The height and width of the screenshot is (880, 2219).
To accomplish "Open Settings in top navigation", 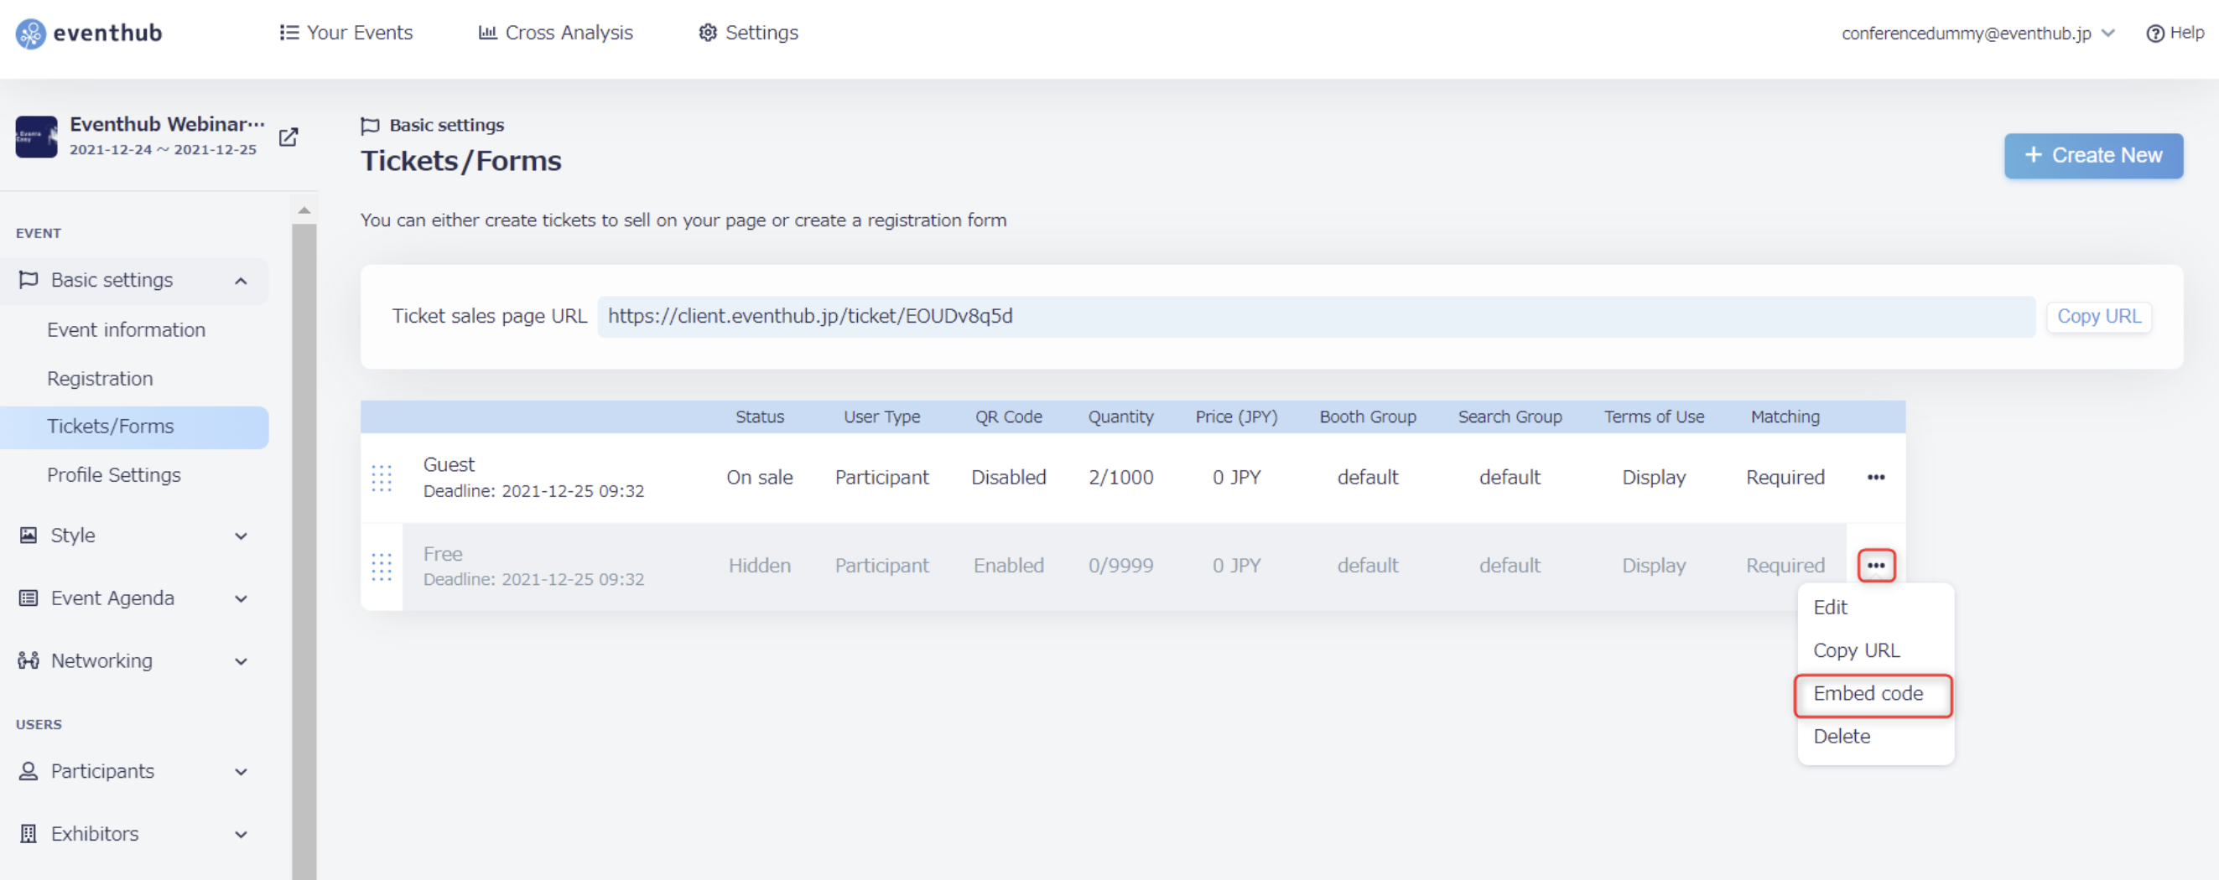I will (x=748, y=33).
